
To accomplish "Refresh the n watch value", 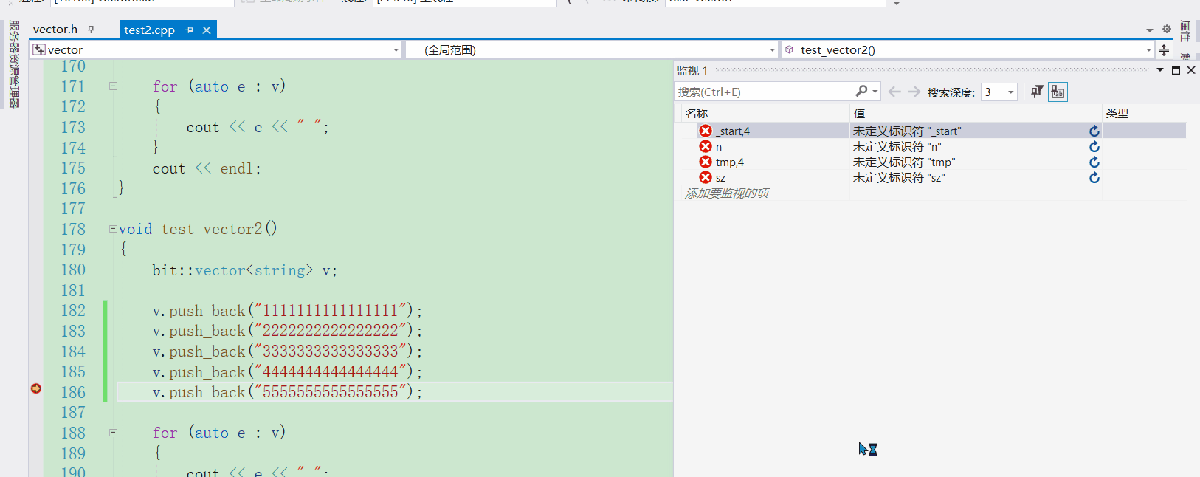I will click(x=1094, y=146).
